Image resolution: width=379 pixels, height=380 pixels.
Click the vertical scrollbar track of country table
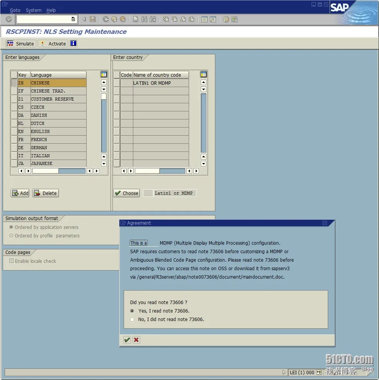coord(203,123)
